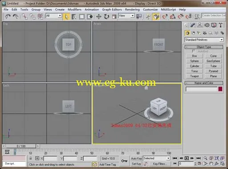The image size is (228, 169).
Task: Select the Helpers category icon
Action: pyautogui.click(x=211, y=33)
